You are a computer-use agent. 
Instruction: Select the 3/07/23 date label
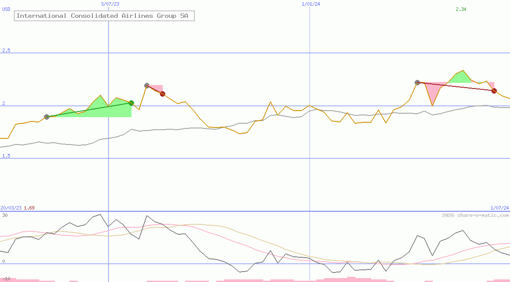click(x=110, y=4)
